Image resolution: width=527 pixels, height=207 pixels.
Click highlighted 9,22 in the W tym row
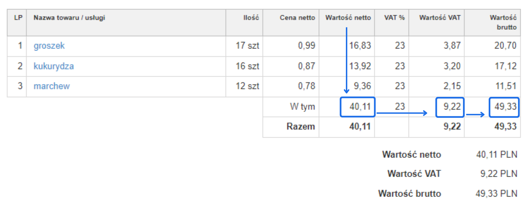452,107
